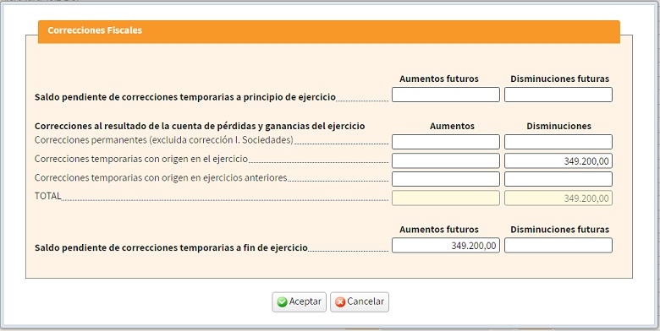Click label Saldo pendiente a principio de ejercicio
The image size is (660, 331).
pos(185,97)
